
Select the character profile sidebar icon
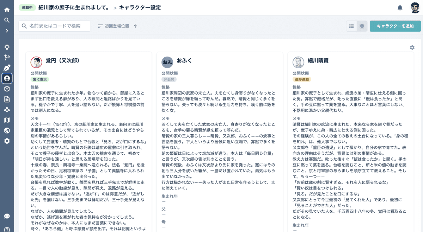pos(7,78)
